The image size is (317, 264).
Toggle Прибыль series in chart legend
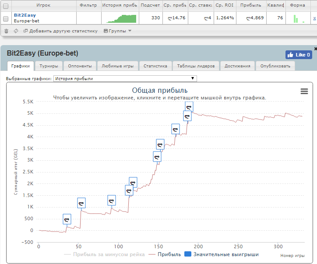[x=165, y=254]
